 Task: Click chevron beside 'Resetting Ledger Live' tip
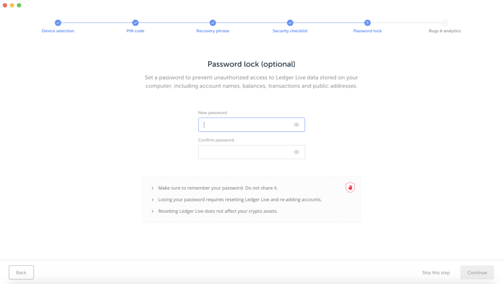pos(153,211)
